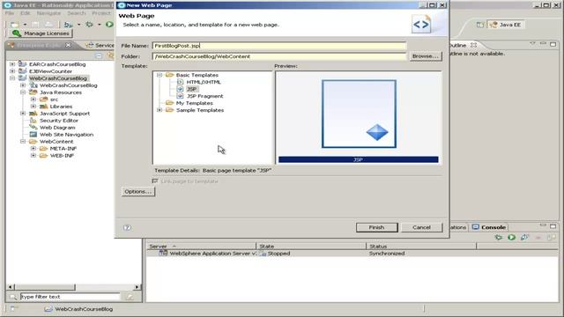Select the JSP Fragment template icon
Screen dimensions: 564x317
[180, 96]
